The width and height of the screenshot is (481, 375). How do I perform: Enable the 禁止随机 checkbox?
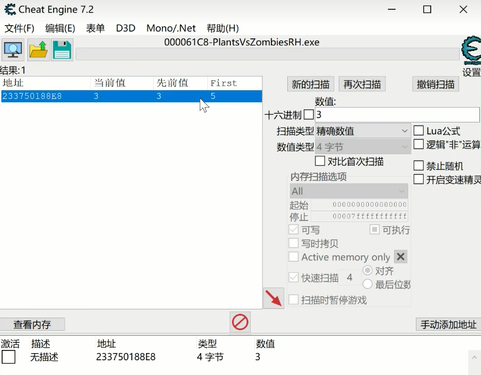coord(419,166)
